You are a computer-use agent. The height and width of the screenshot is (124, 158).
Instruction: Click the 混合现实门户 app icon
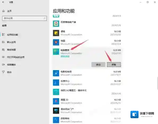56,111
